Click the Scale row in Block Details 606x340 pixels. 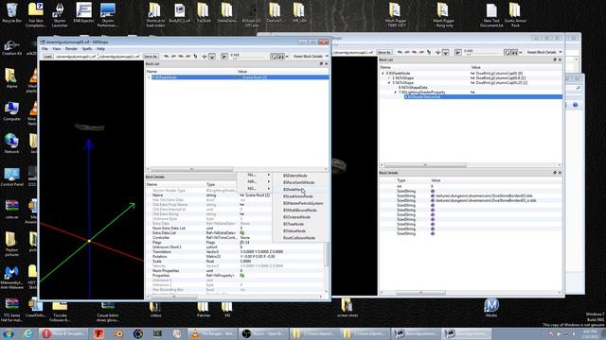[x=236, y=261]
